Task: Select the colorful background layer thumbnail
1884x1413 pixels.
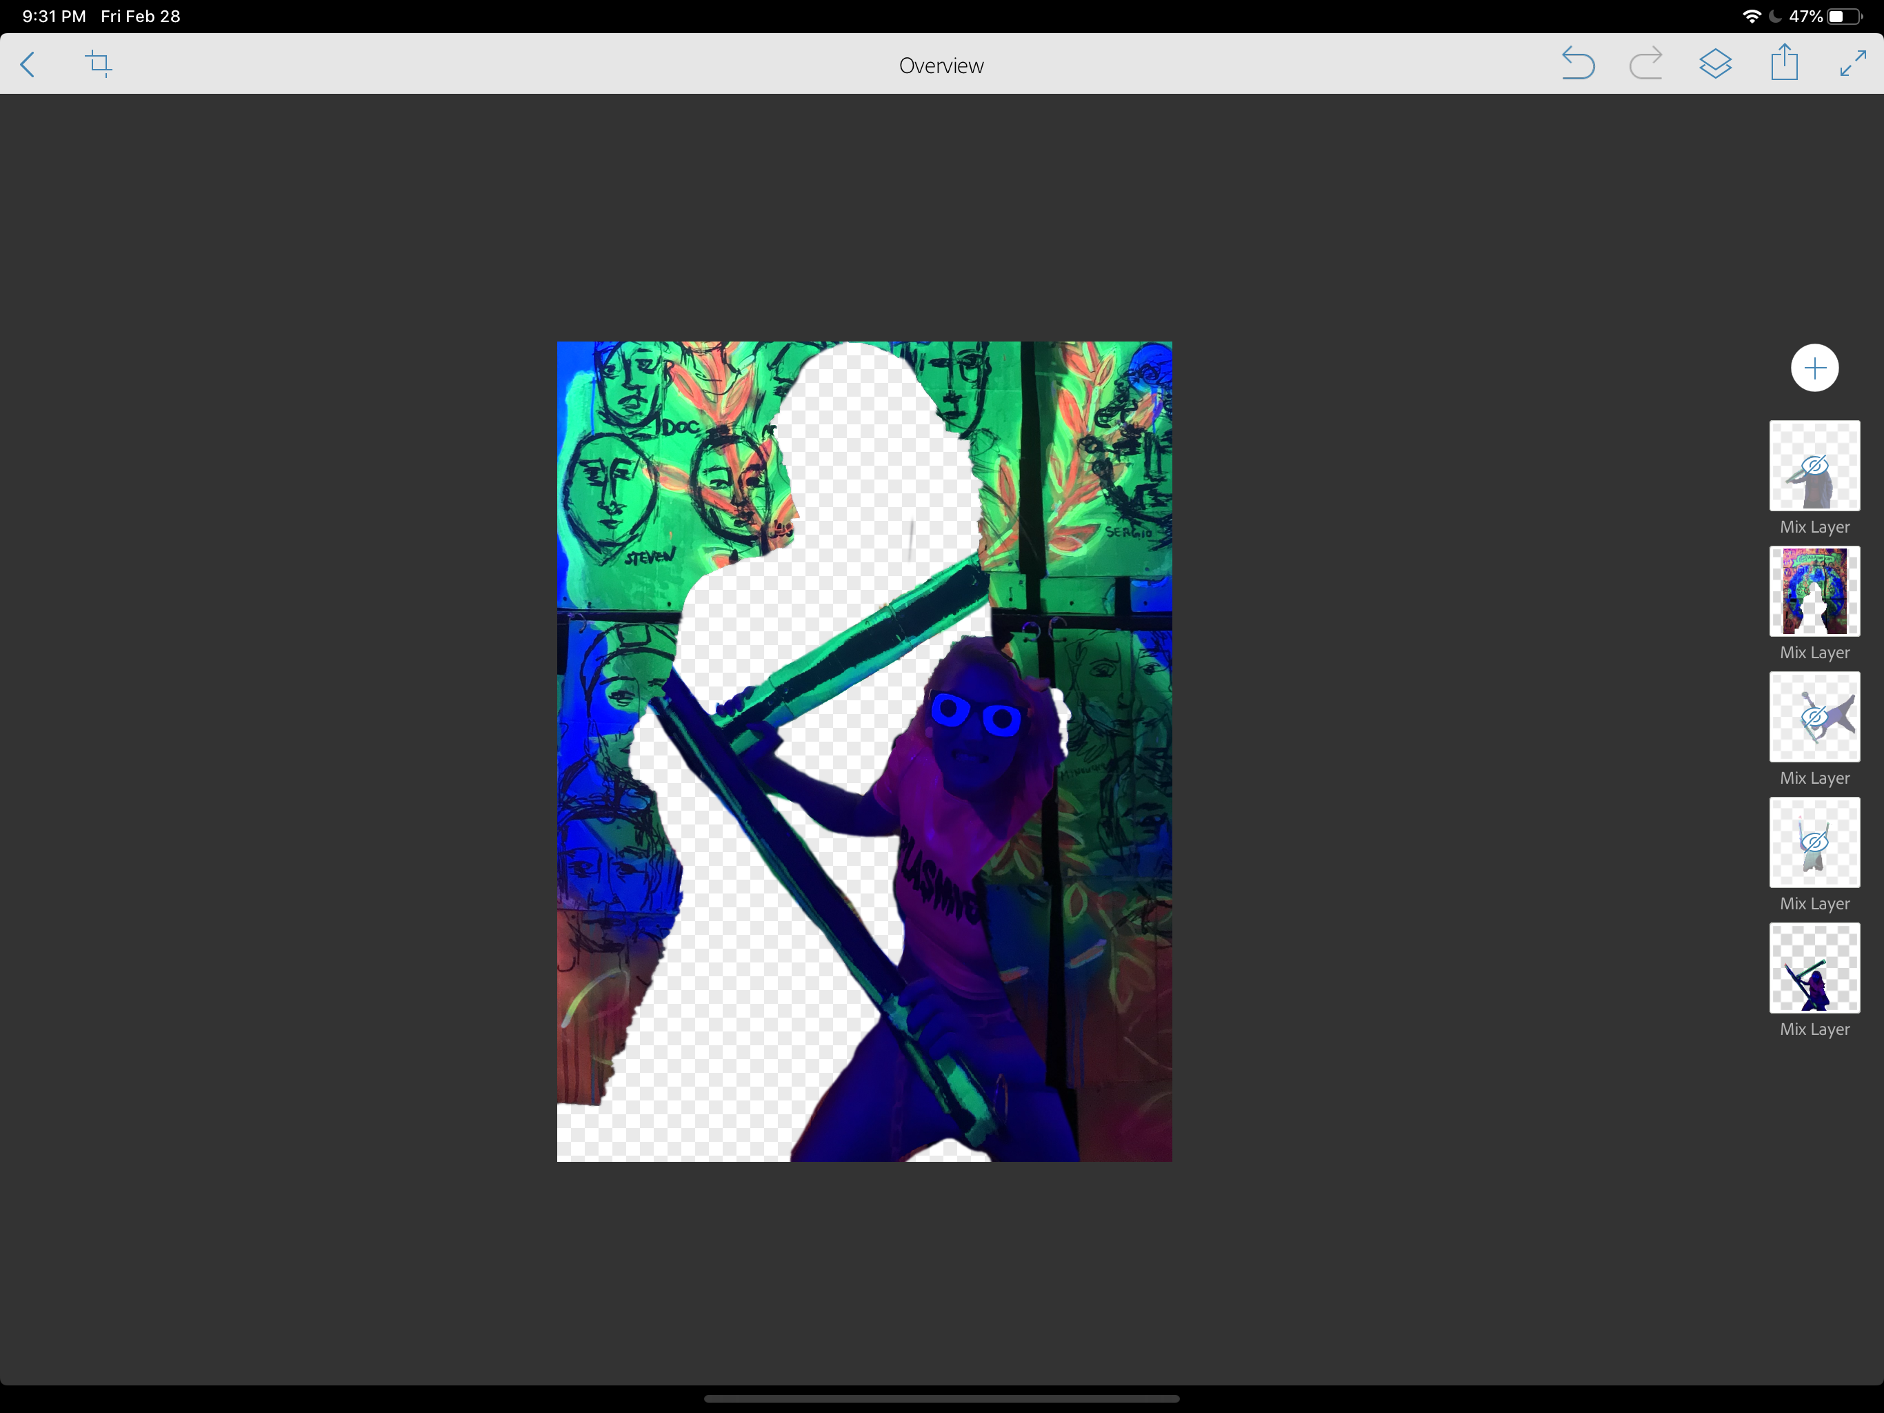Action: 1814,591
